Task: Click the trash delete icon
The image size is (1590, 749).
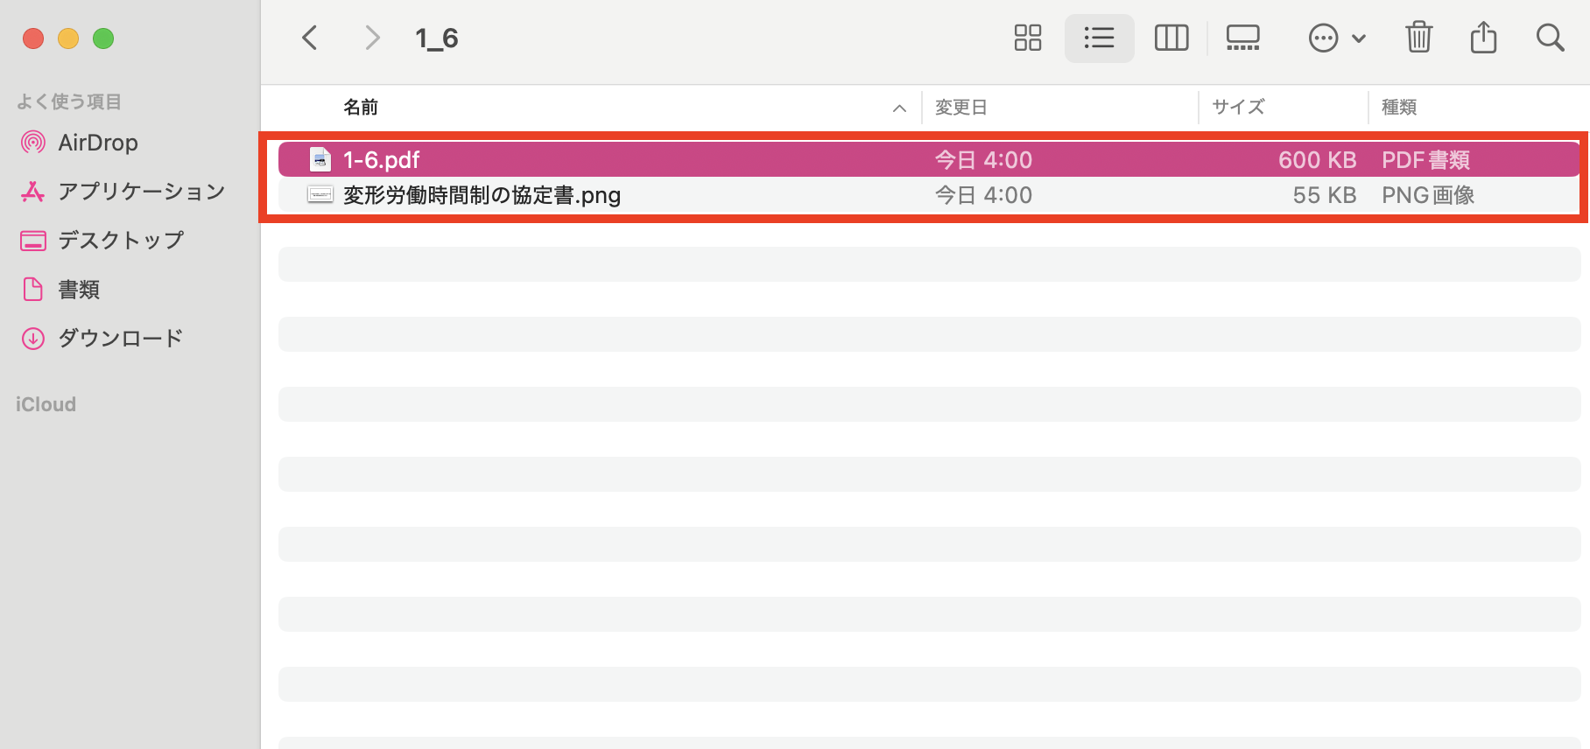Action: (1419, 38)
